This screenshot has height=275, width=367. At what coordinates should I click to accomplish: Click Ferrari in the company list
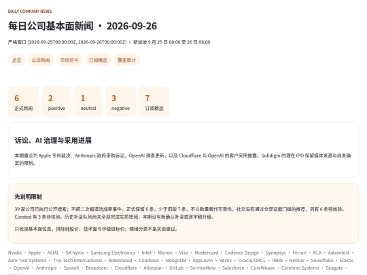click(x=299, y=253)
